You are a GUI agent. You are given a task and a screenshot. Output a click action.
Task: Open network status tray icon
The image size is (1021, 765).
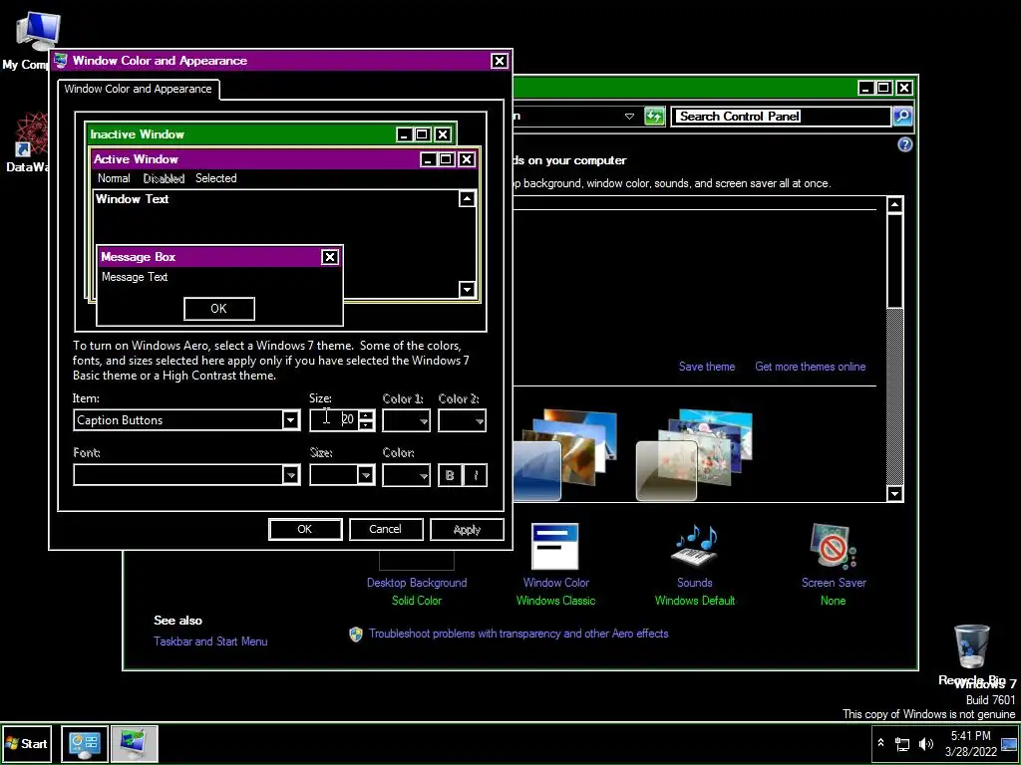pyautogui.click(x=902, y=743)
